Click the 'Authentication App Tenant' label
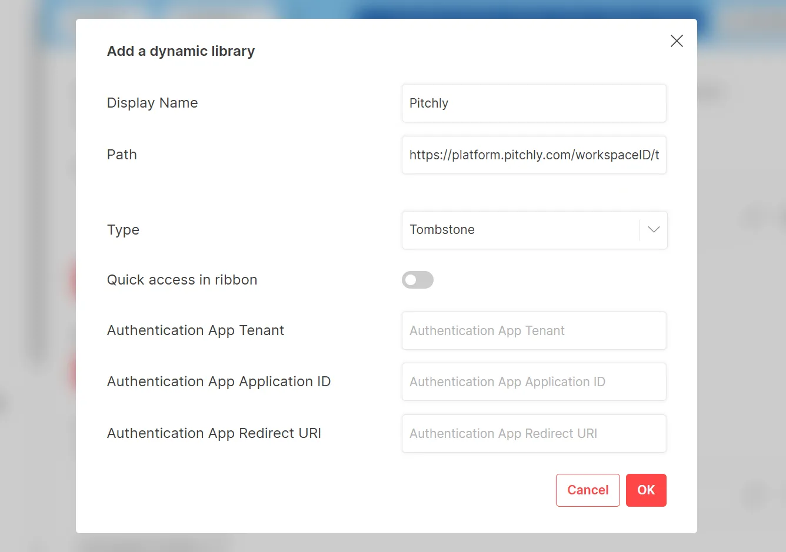The width and height of the screenshot is (786, 552). pyautogui.click(x=195, y=330)
